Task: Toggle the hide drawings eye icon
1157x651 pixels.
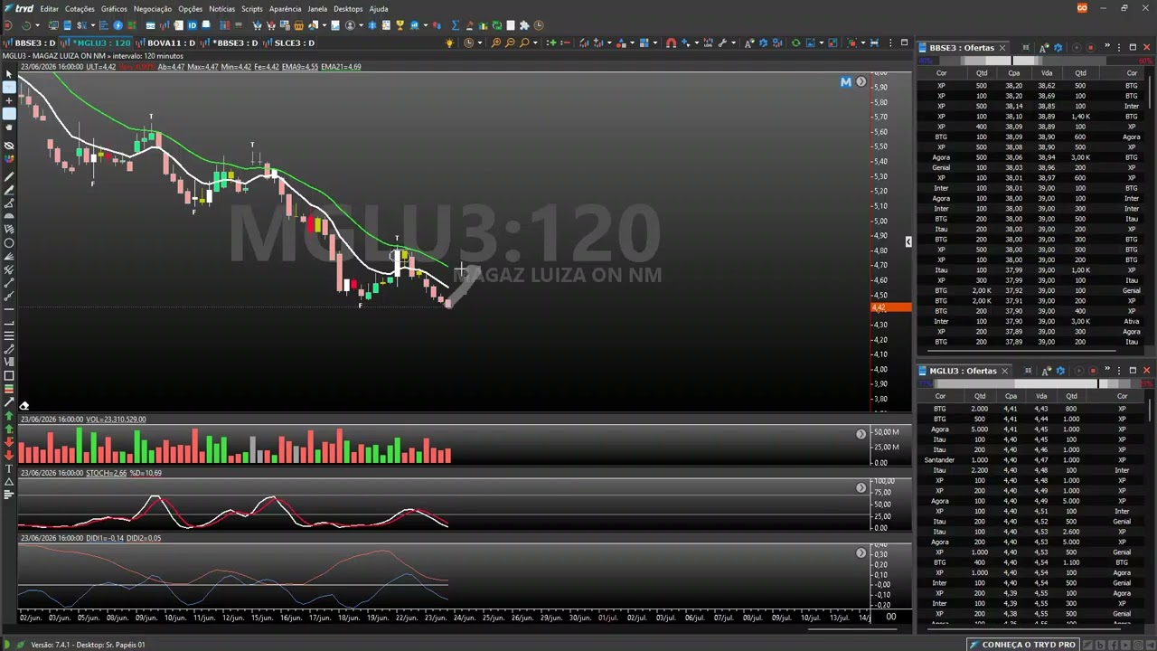Action: [9, 145]
